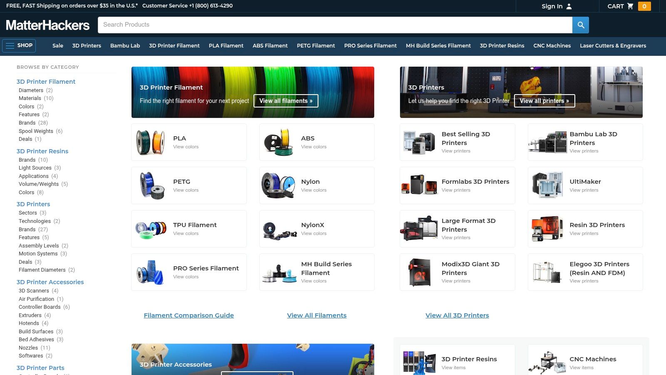Click the Sign In user icon
Viewport: 666px width, 375px height.
(569, 6)
